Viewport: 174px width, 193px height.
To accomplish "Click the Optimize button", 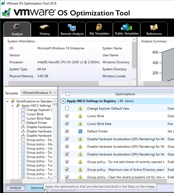I will tap(35, 188).
